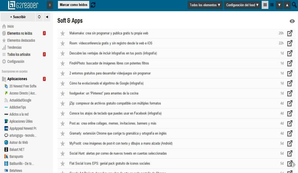
Task: Star the Gramarly article
Action: coord(63,134)
